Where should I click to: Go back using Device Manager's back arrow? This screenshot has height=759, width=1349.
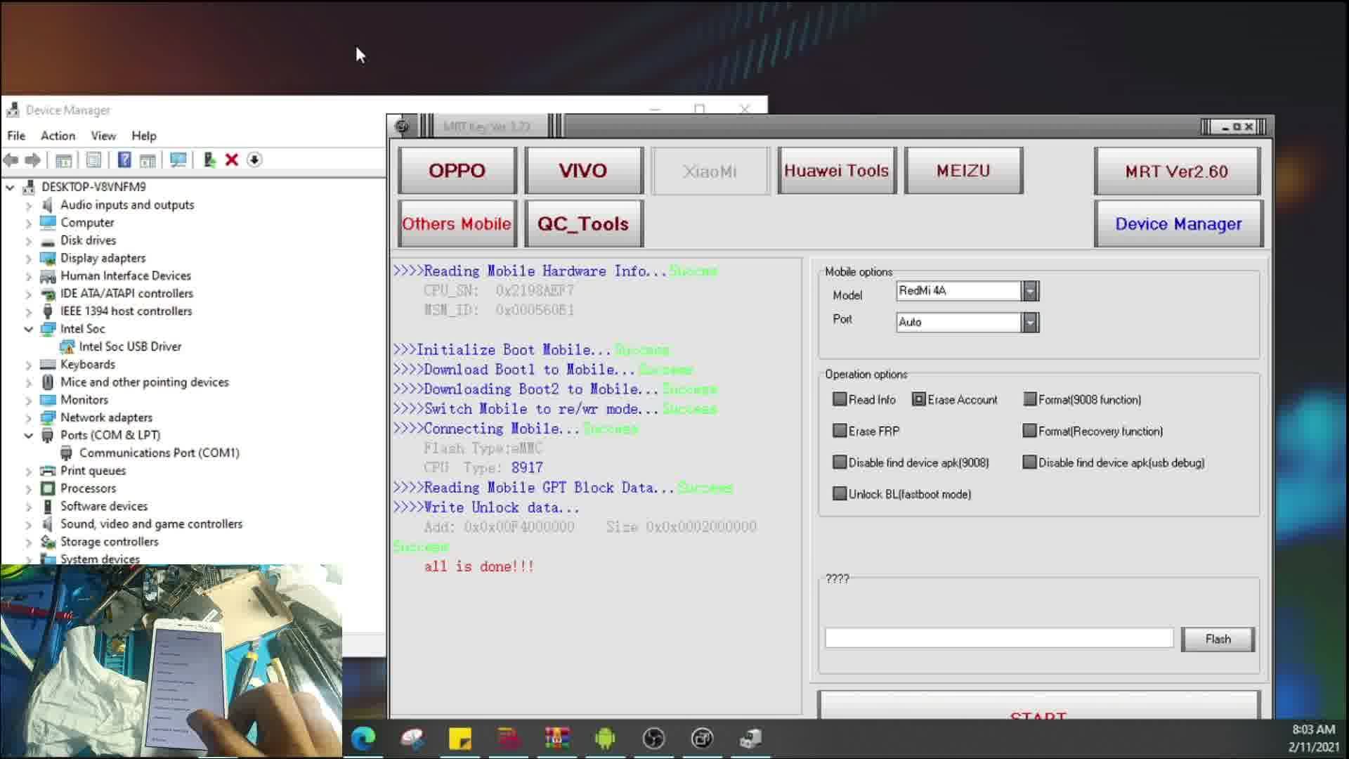(11, 160)
